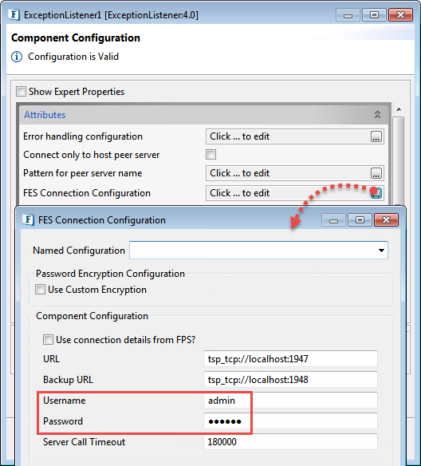Enable Show Expert Properties checkbox
This screenshot has width=421, height=466.
click(21, 92)
